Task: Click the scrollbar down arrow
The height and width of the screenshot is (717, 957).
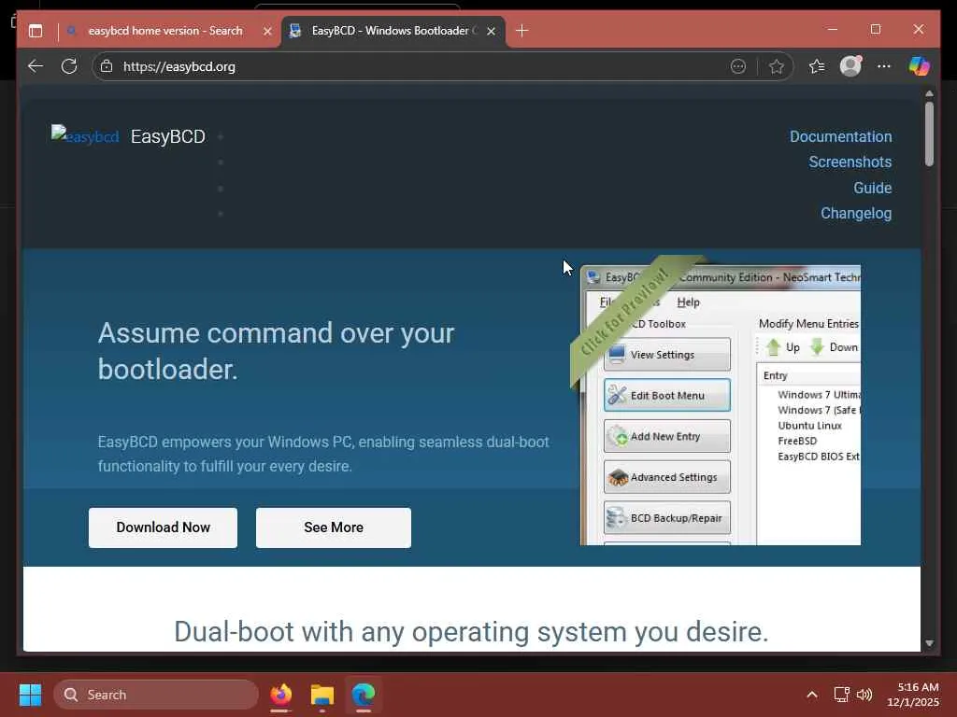Action: (929, 643)
